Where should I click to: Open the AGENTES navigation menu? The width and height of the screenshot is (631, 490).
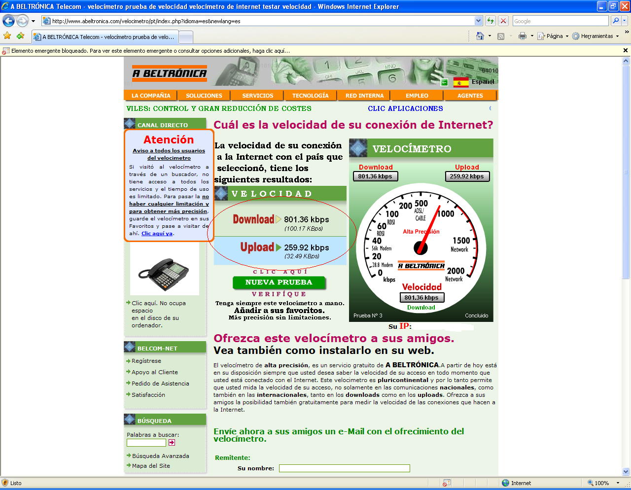click(470, 96)
